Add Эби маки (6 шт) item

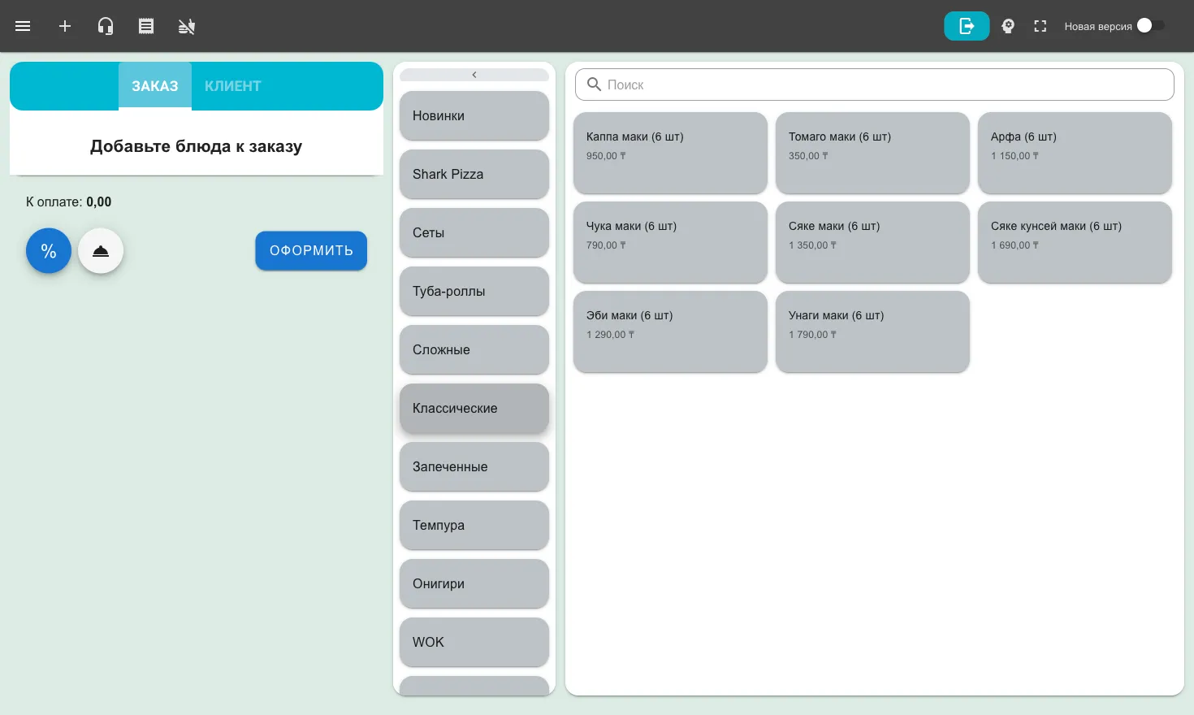click(670, 331)
